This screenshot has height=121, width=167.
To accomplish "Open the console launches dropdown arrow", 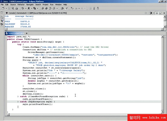I will tap(154, 13).
